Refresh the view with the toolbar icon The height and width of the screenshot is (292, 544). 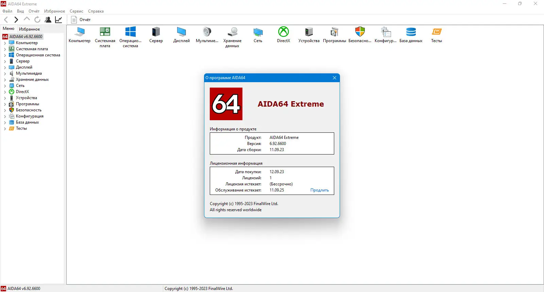pyautogui.click(x=37, y=20)
